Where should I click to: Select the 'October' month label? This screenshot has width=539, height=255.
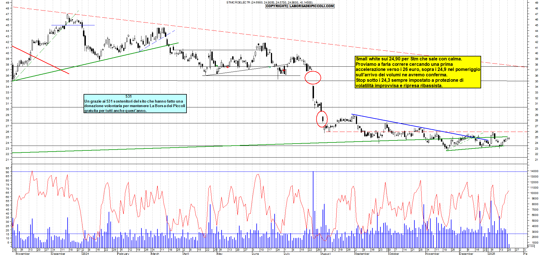click(x=394, y=254)
